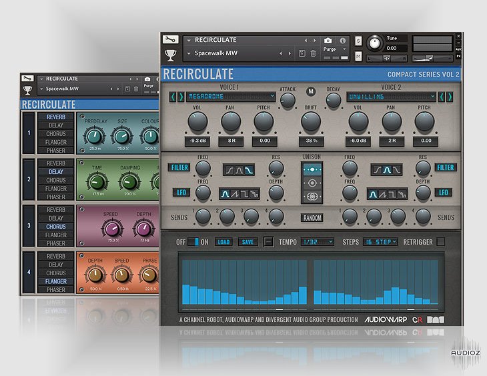Image resolution: width=487 pixels, height=376 pixels.
Task: Select Voice 2 LFO sine waveform icon
Action: coord(373,195)
